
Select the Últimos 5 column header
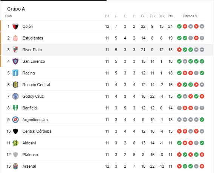tap(190, 16)
